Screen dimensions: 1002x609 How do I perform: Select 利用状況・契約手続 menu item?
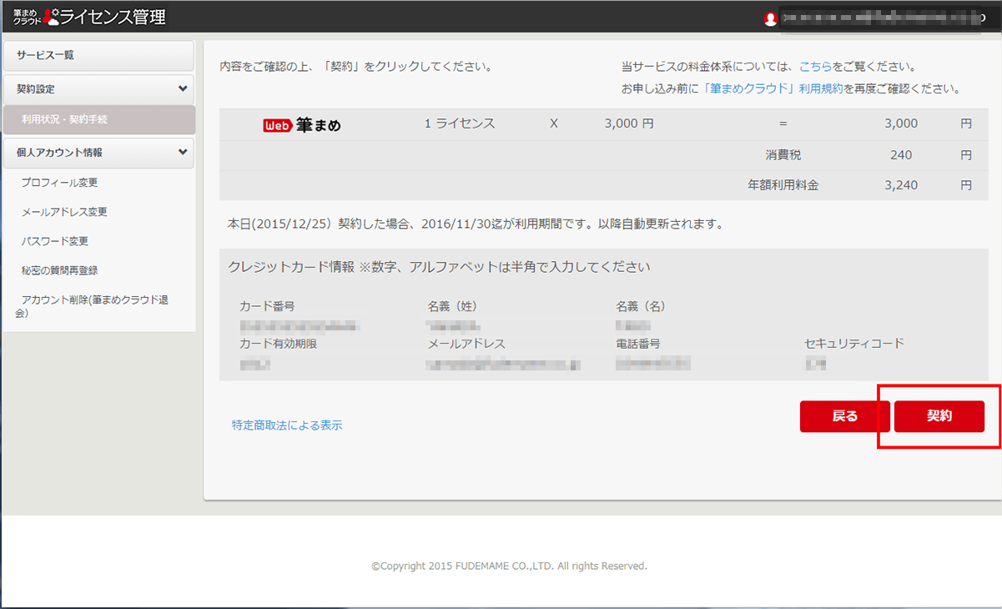coord(98,120)
